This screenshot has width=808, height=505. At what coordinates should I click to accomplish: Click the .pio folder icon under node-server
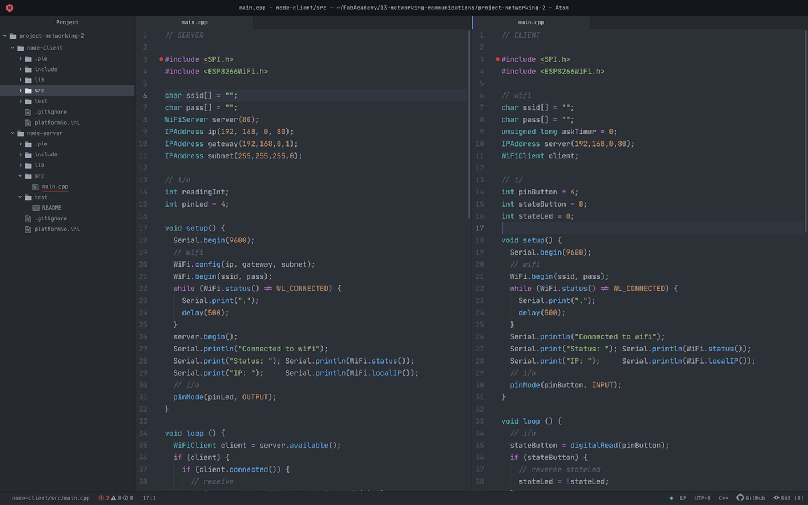tap(28, 144)
